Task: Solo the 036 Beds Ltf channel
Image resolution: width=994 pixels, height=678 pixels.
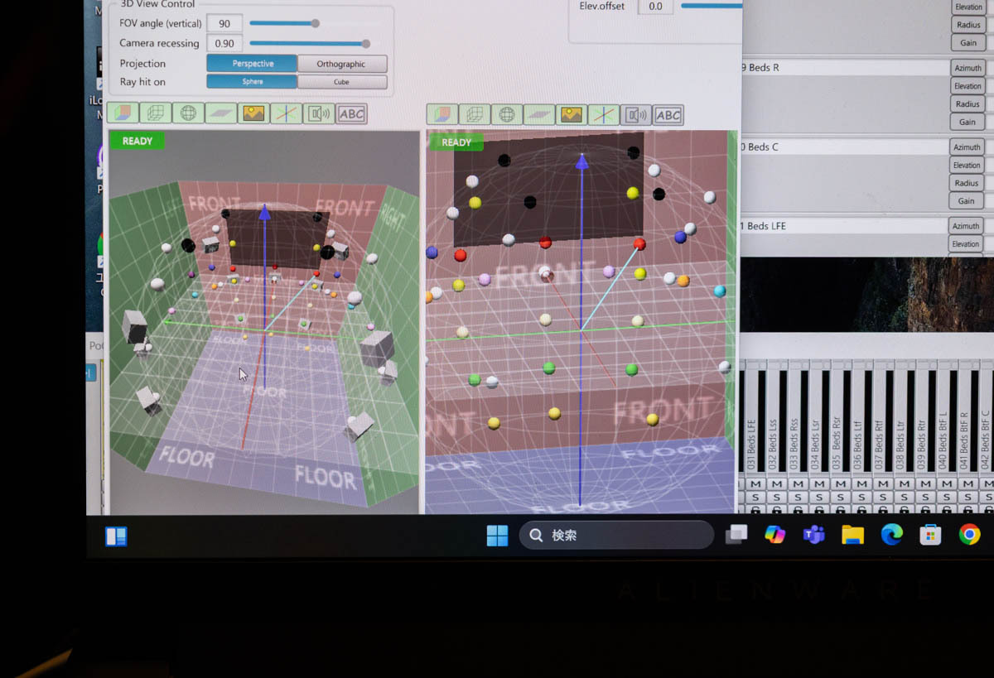Action: [x=861, y=497]
